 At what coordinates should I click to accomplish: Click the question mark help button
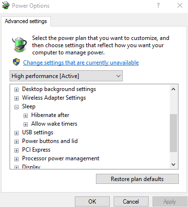click(x=158, y=5)
